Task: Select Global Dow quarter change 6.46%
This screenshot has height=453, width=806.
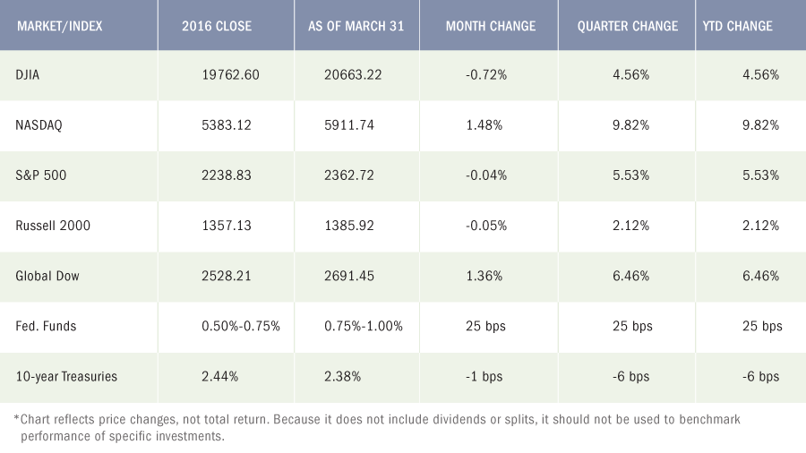Action: [x=630, y=276]
